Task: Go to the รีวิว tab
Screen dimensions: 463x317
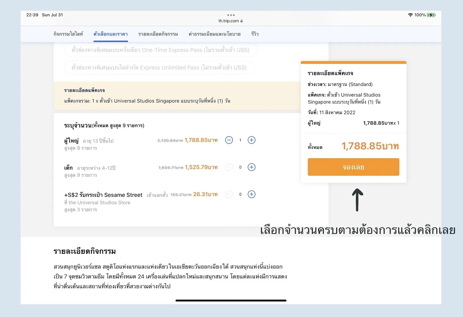Action: coord(255,34)
